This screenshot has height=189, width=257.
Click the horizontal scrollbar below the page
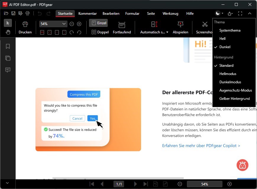(118, 178)
